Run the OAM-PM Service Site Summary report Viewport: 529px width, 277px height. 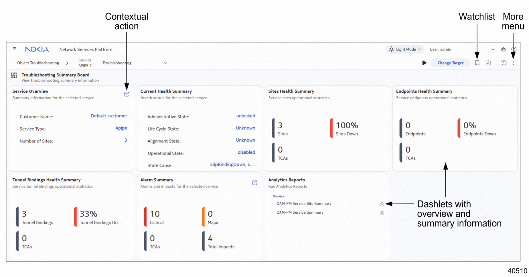(382, 204)
